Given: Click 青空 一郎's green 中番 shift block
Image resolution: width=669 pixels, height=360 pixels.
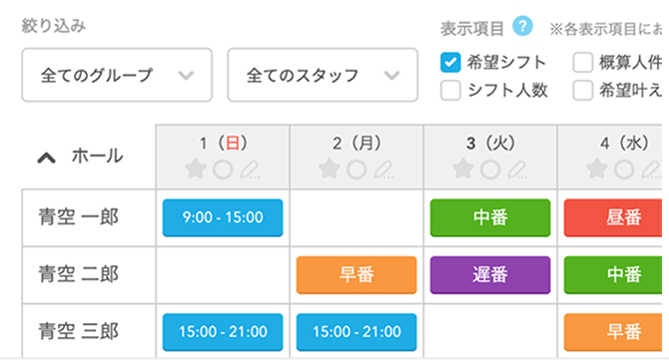Looking at the screenshot, I should (x=490, y=217).
